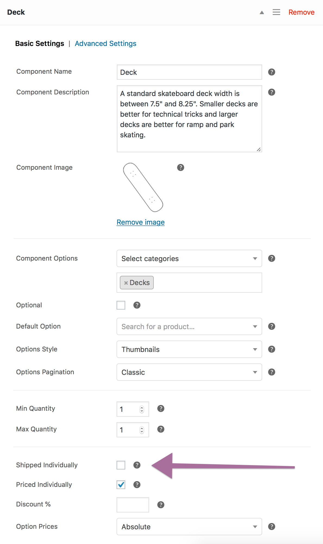This screenshot has width=323, height=544.
Task: Check the Shipped Individually box
Action: (x=121, y=465)
